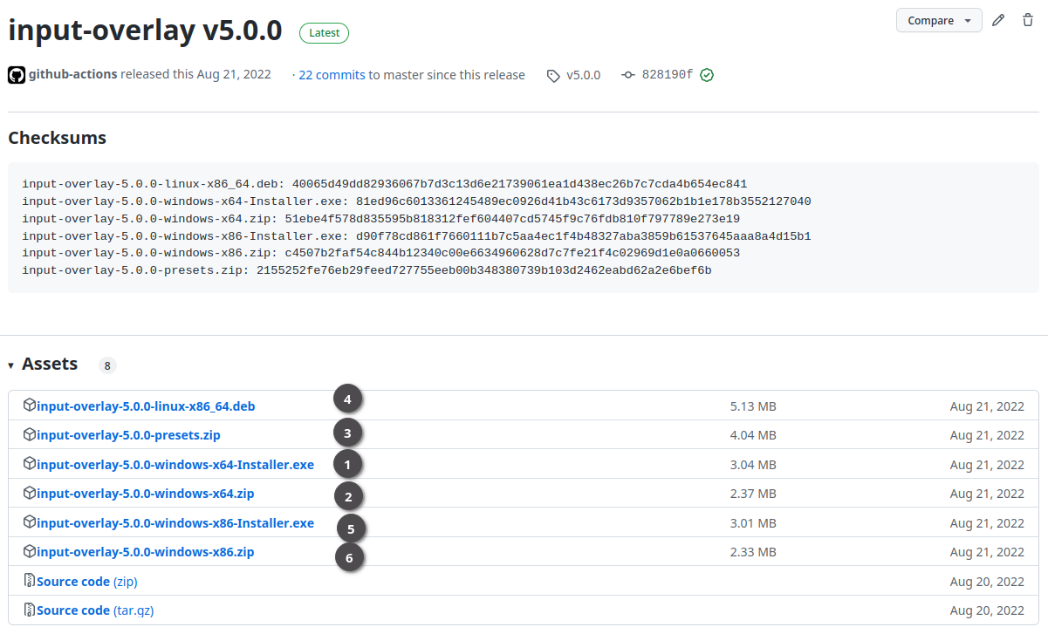Screen dimensions: 1048x634
Task: Open the github-actions avatar
Action: (x=16, y=74)
